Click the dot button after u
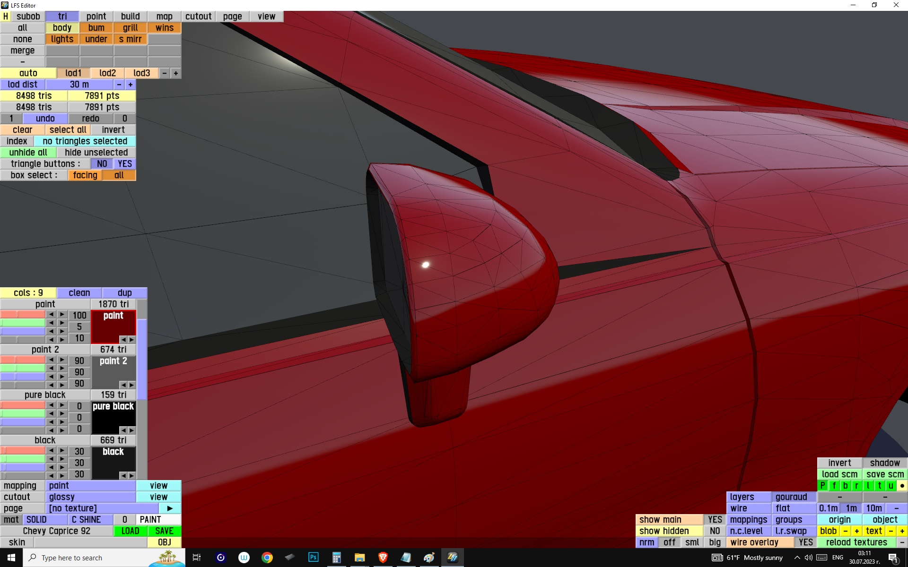This screenshot has height=567, width=908. [902, 486]
